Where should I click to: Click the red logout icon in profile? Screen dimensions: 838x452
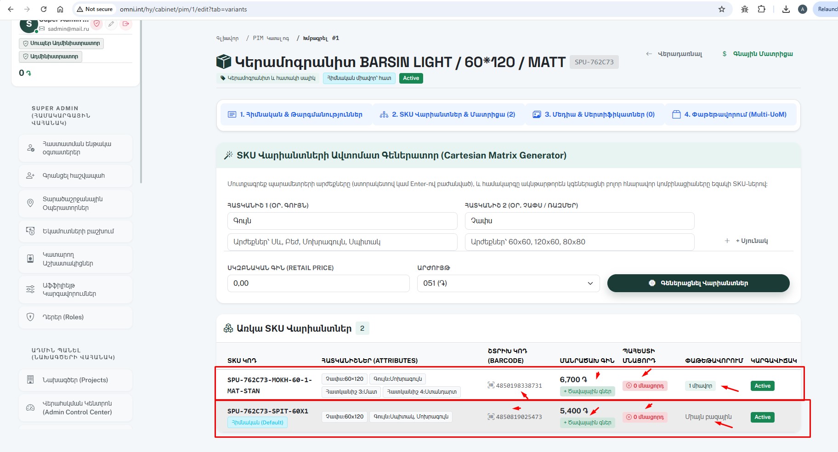126,23
